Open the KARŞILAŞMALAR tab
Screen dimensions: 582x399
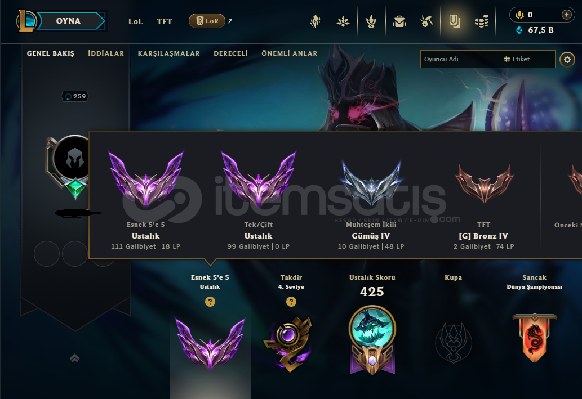click(169, 53)
